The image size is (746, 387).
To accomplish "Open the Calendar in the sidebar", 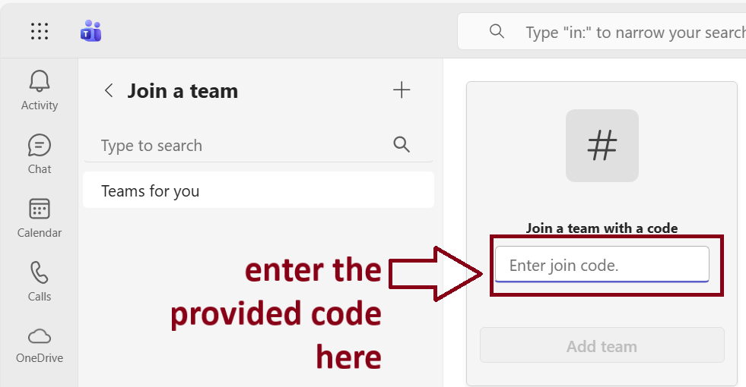I will click(x=40, y=218).
